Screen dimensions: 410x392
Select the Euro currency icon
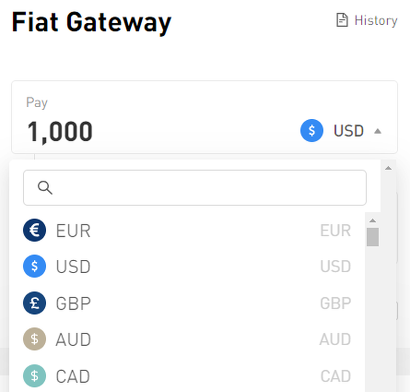[34, 230]
